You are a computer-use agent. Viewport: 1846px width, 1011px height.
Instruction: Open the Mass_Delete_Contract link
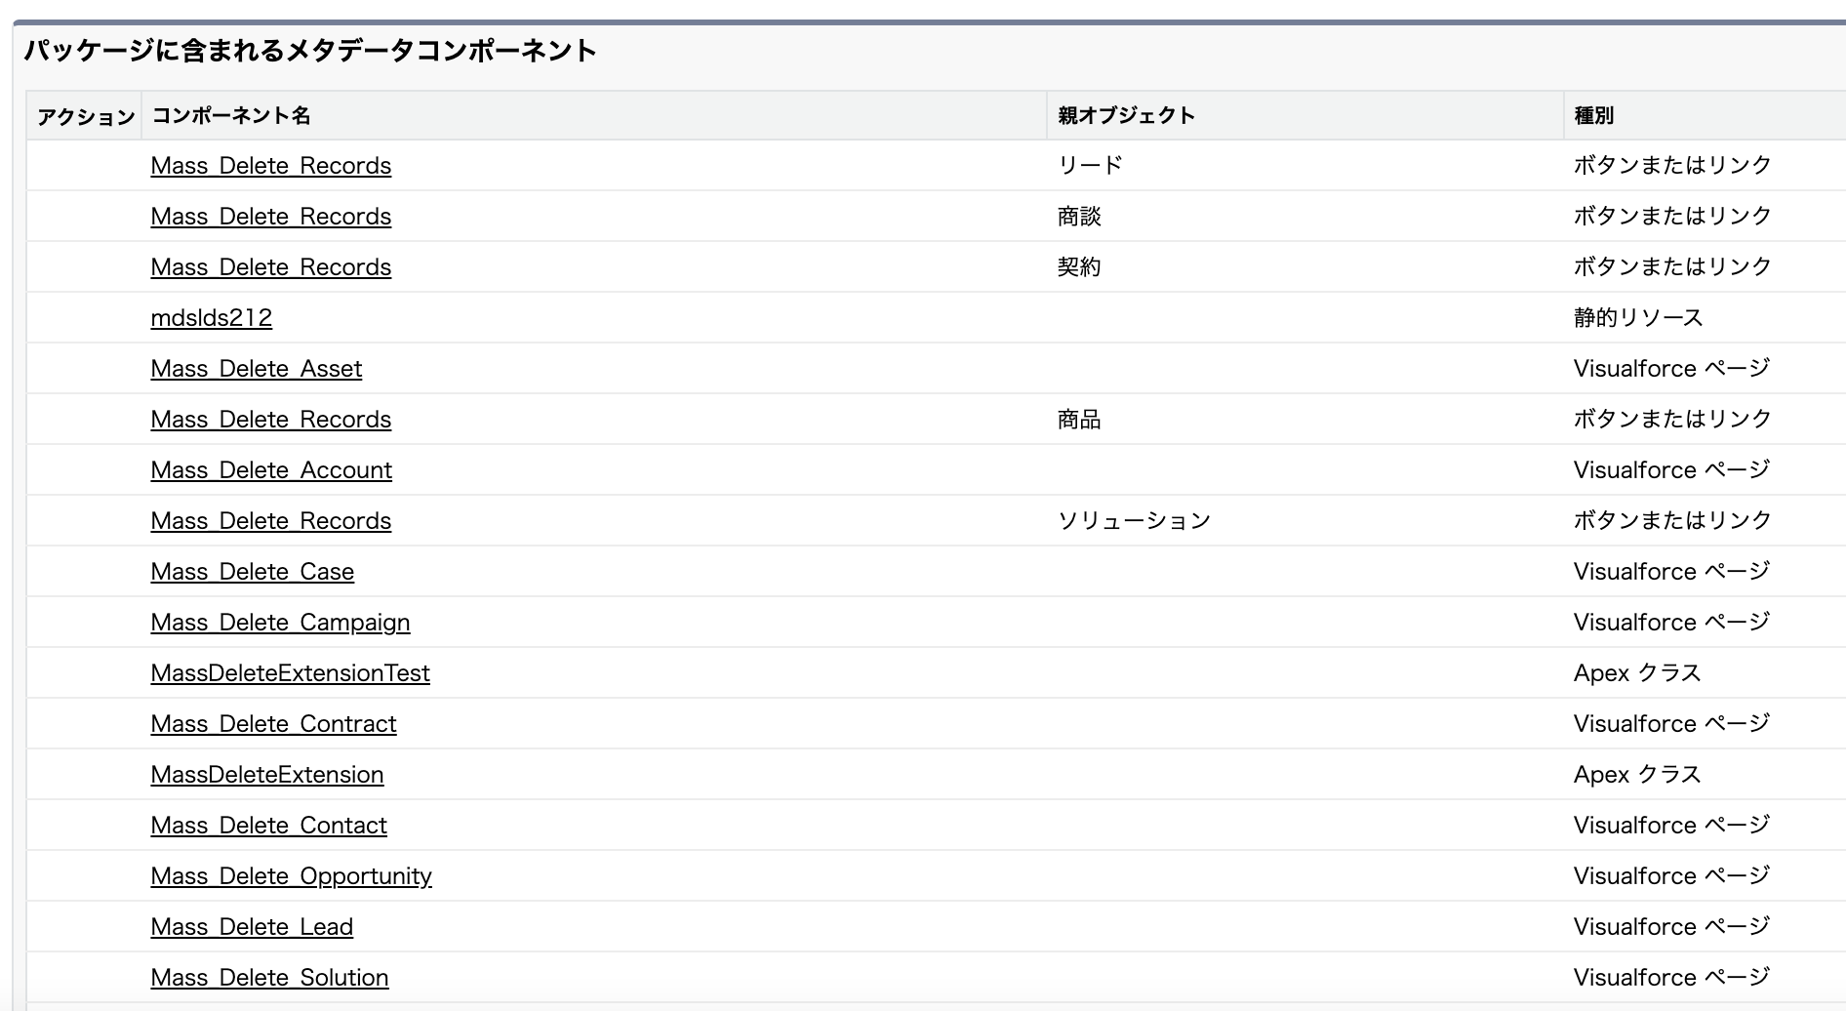274,724
